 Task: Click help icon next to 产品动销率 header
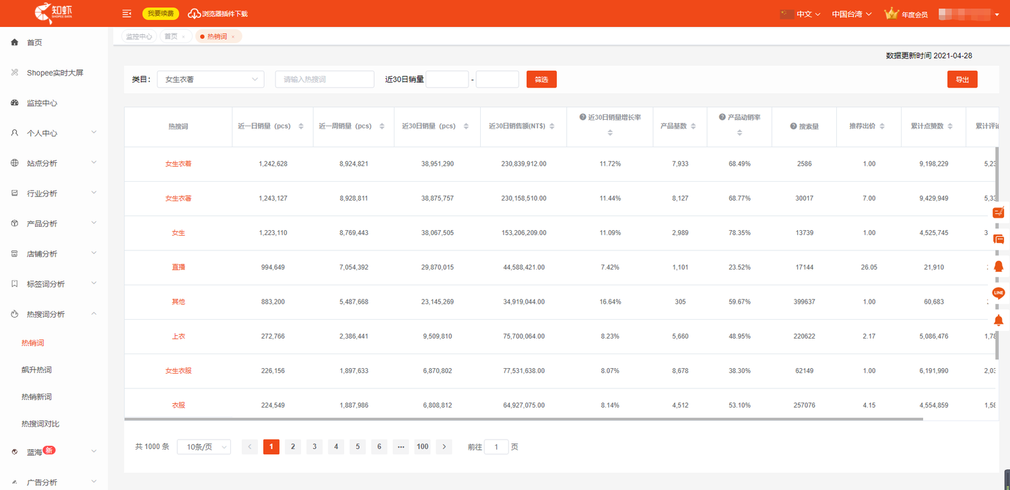[x=722, y=117]
